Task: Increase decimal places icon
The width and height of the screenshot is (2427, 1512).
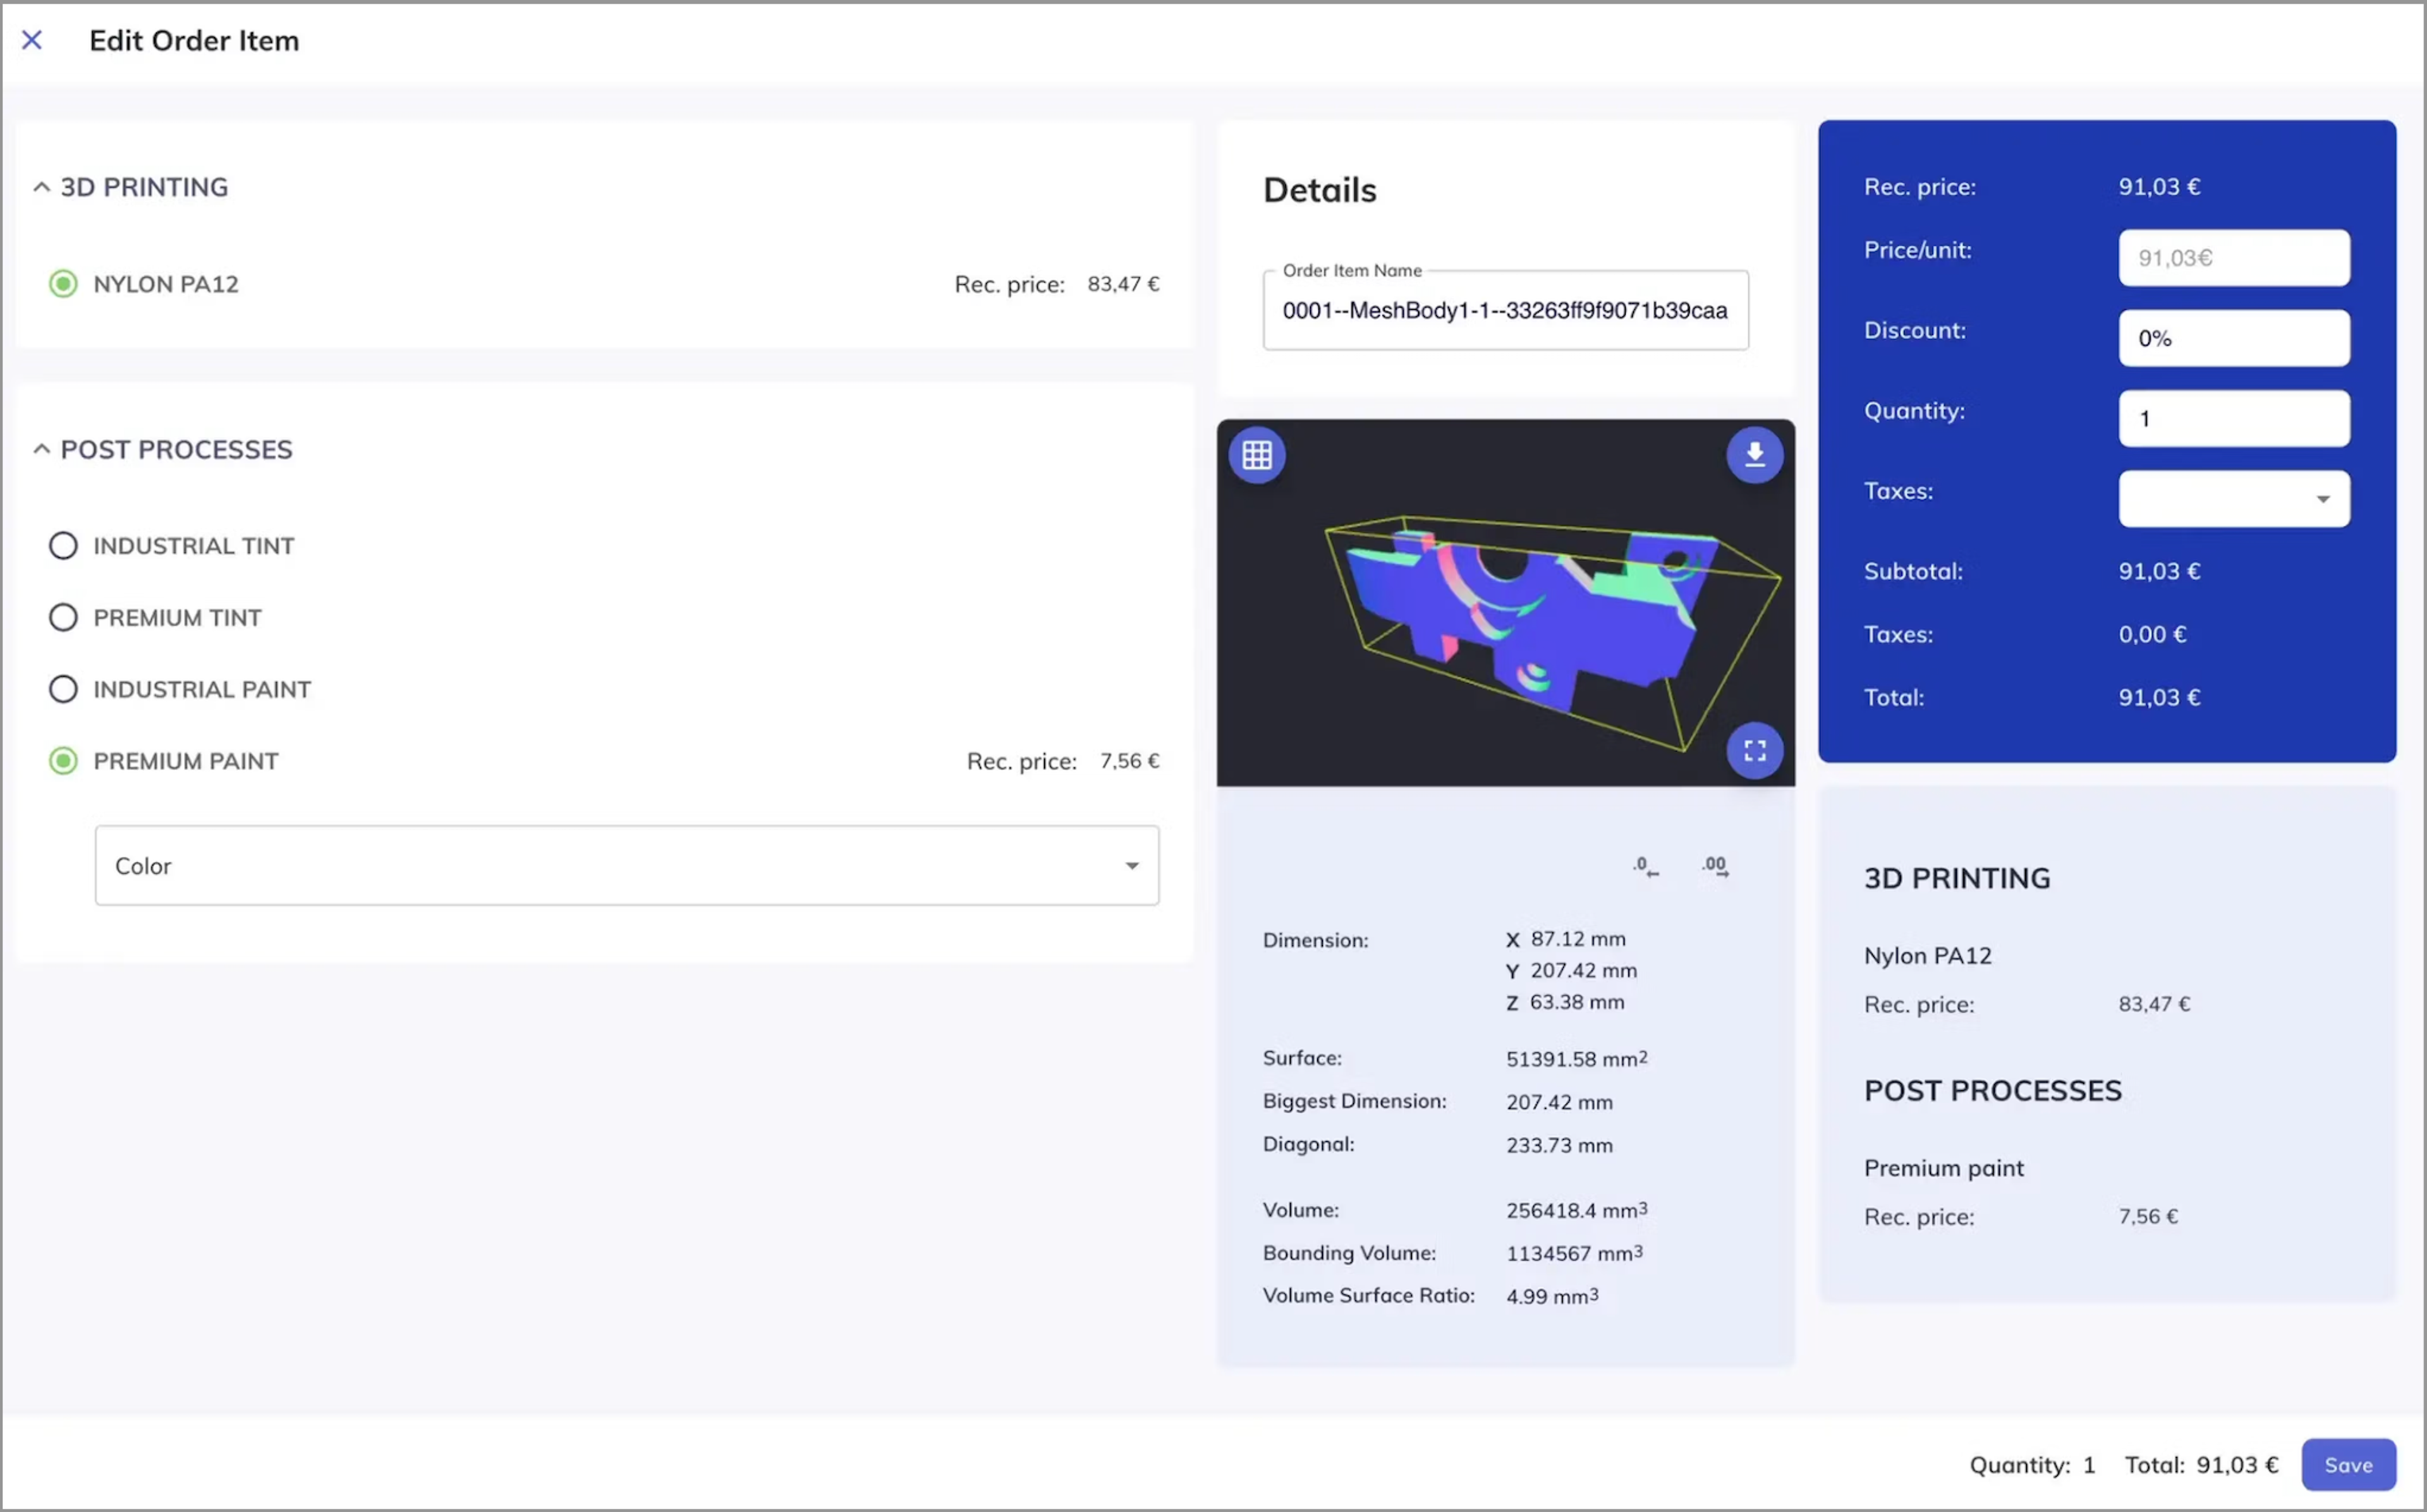Action: (x=1715, y=866)
